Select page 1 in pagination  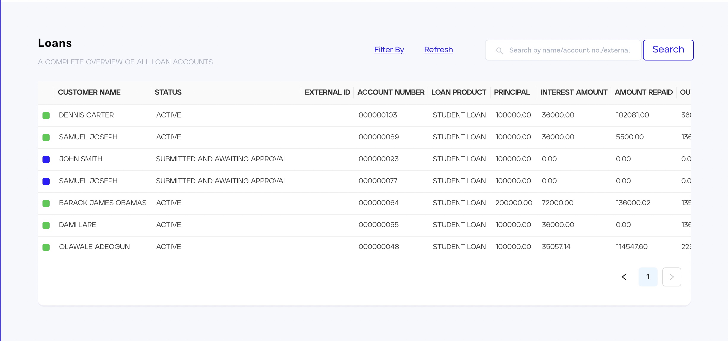pos(648,277)
